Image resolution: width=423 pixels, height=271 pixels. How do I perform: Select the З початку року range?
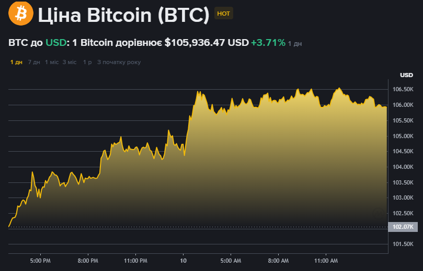(x=119, y=62)
